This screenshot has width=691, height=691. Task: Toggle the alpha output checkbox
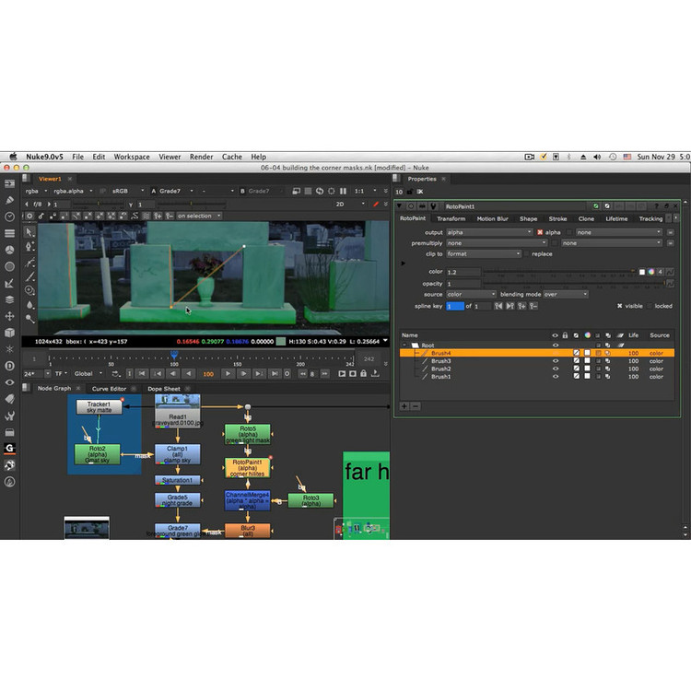540,232
